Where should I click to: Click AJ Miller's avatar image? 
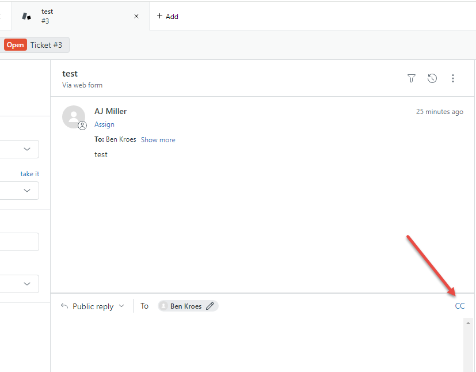74,117
